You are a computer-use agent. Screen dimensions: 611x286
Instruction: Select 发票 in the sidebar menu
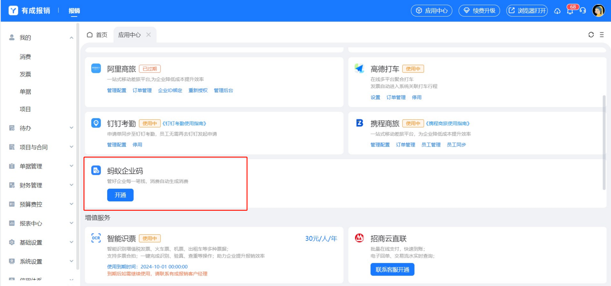[x=25, y=74]
